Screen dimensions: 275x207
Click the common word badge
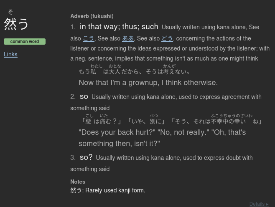tap(25, 41)
